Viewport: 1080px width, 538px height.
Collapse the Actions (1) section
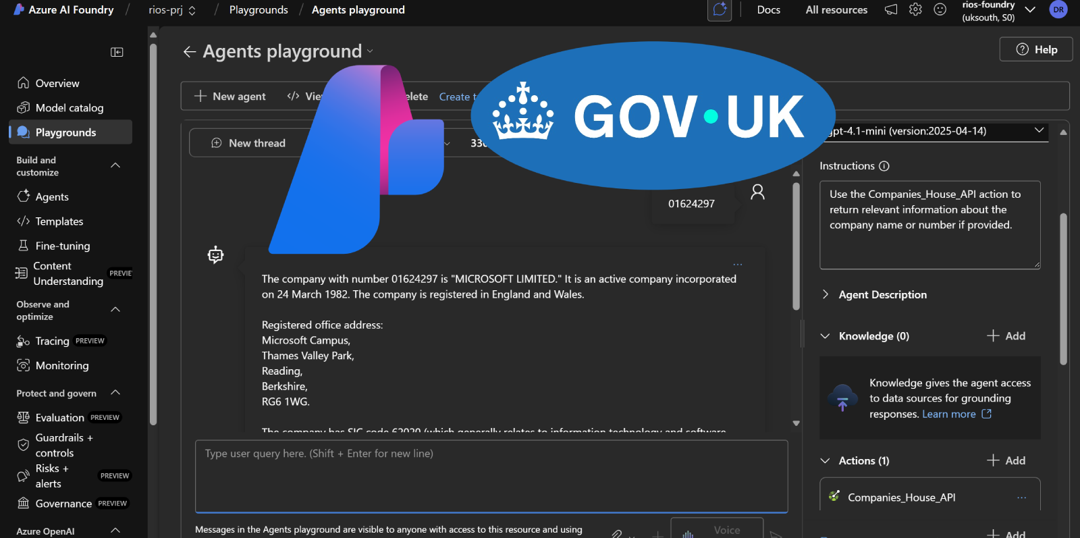pos(825,461)
